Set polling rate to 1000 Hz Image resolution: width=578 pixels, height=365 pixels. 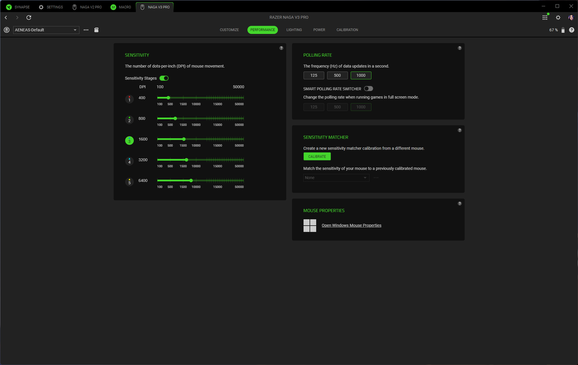[361, 75]
